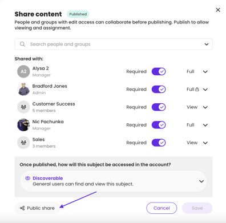Toggle Required switch for Alysa 2

point(159,71)
